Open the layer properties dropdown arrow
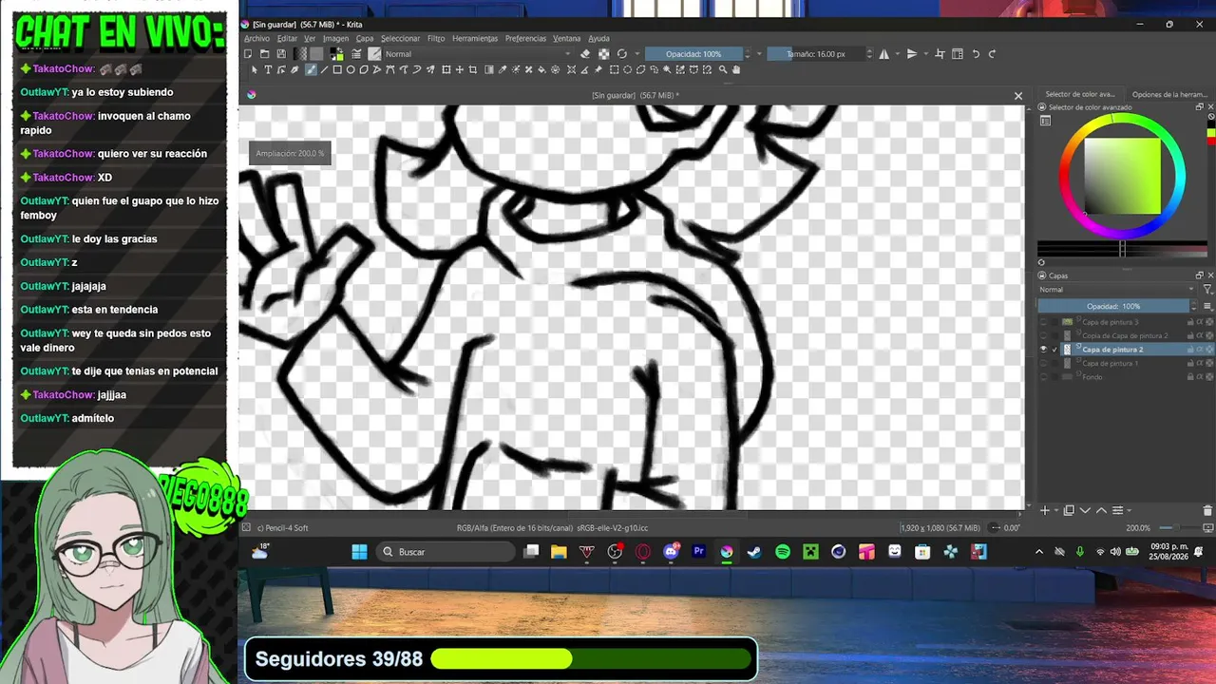This screenshot has width=1216, height=684. (1129, 510)
